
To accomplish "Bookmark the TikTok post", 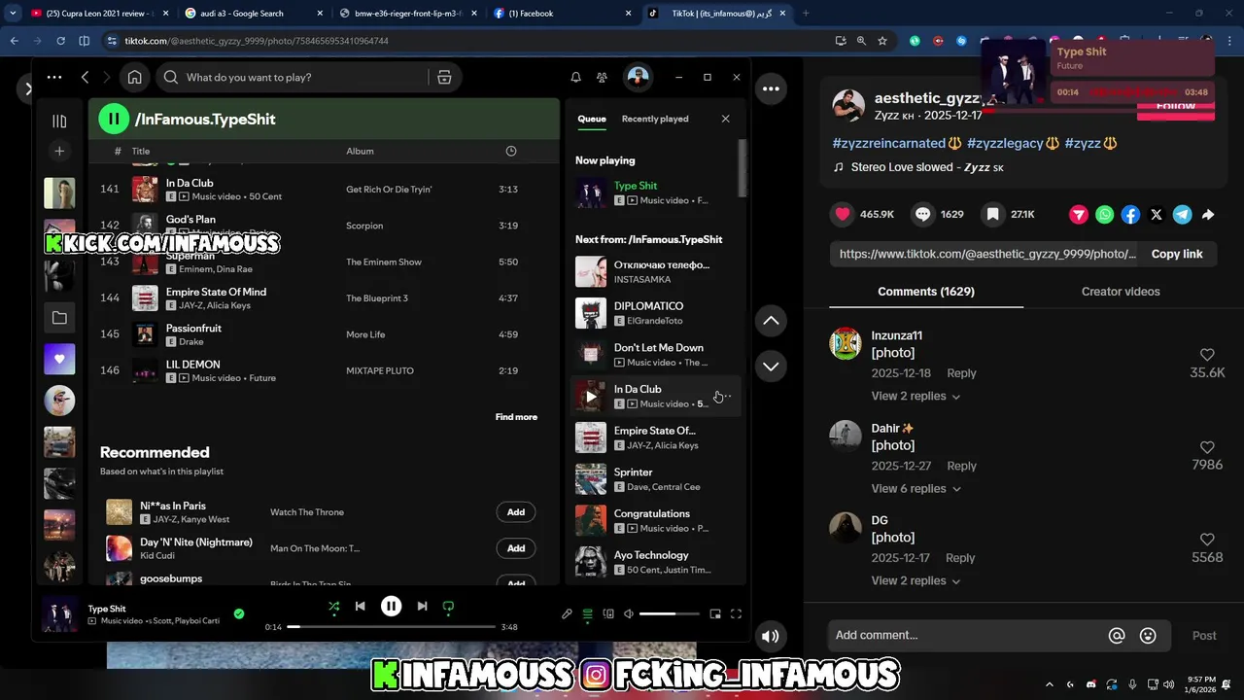I will pyautogui.click(x=992, y=214).
